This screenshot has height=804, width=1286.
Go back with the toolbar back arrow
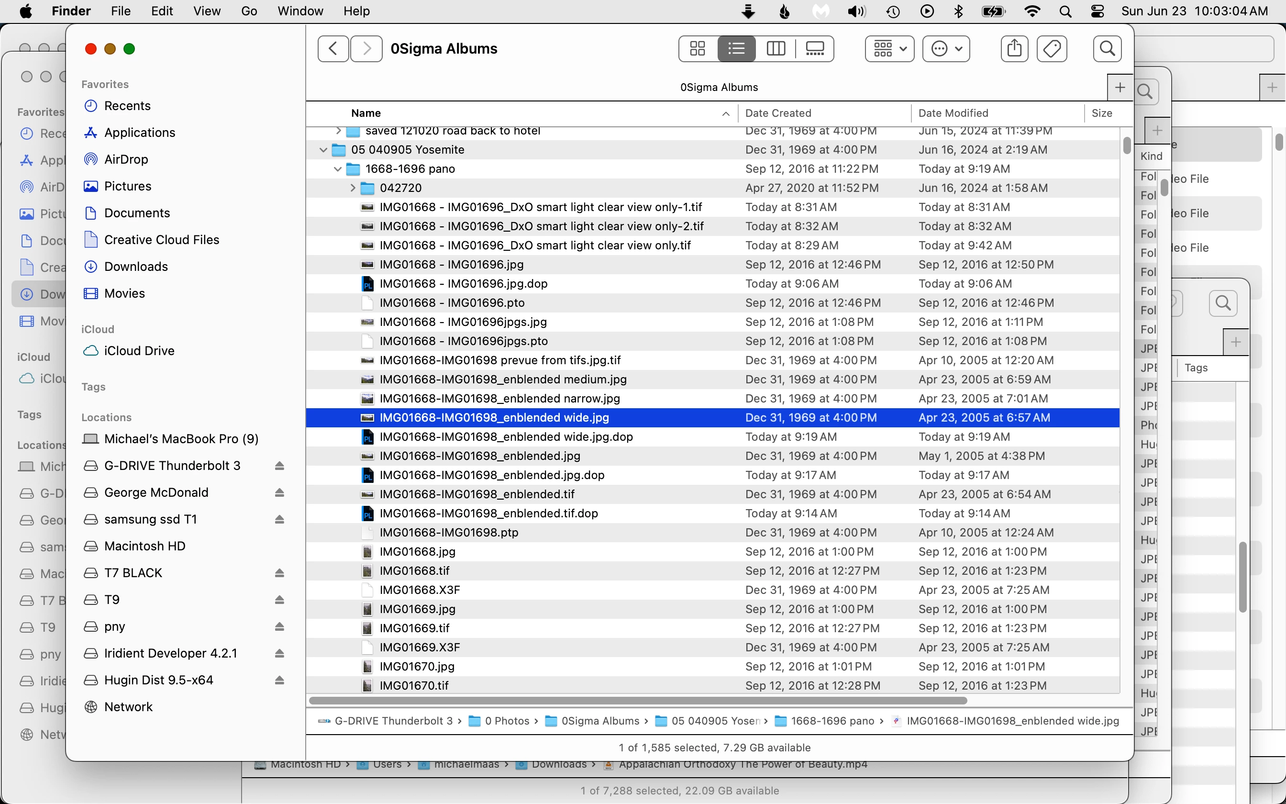(333, 49)
